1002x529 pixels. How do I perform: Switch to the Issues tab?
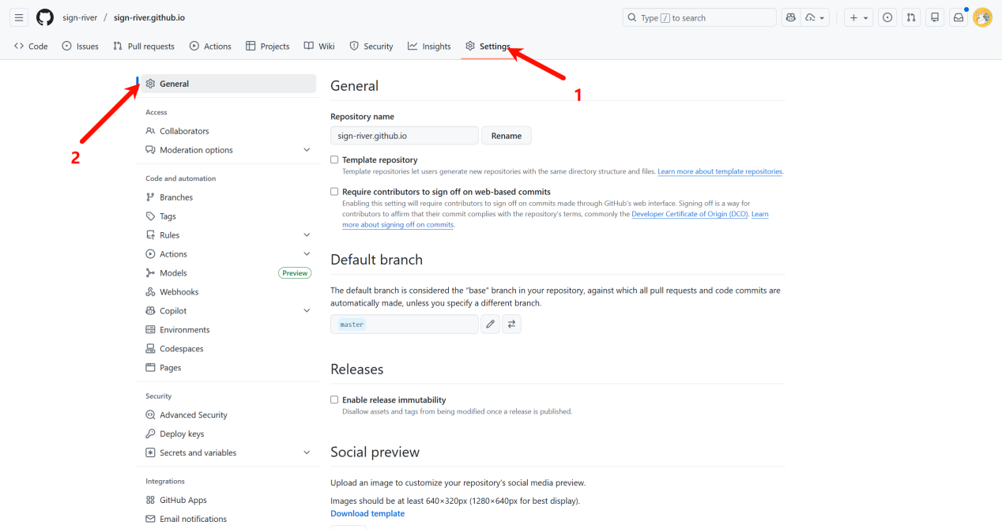point(80,47)
